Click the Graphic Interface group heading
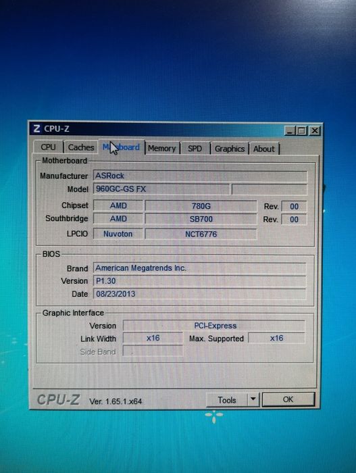This screenshot has width=356, height=473. 73,313
